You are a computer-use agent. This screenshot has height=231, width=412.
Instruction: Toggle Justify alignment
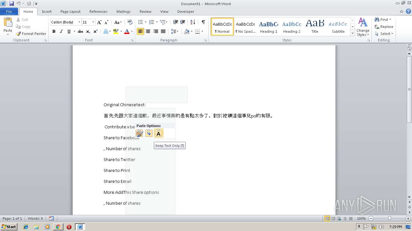pos(163,31)
